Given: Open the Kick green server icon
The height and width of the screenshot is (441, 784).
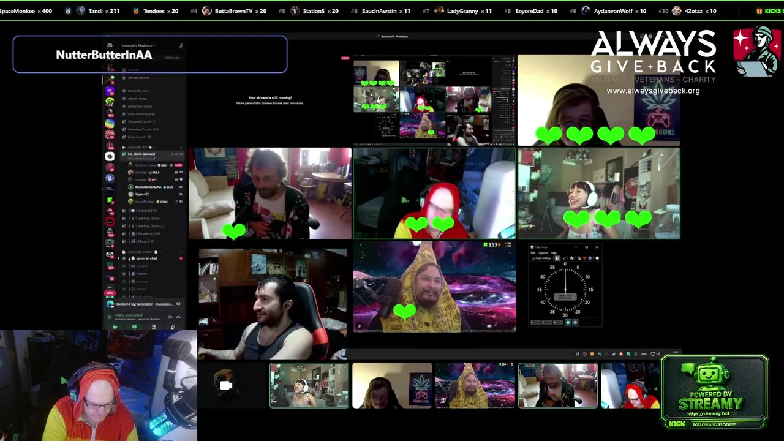Looking at the screenshot, I should point(110,199).
